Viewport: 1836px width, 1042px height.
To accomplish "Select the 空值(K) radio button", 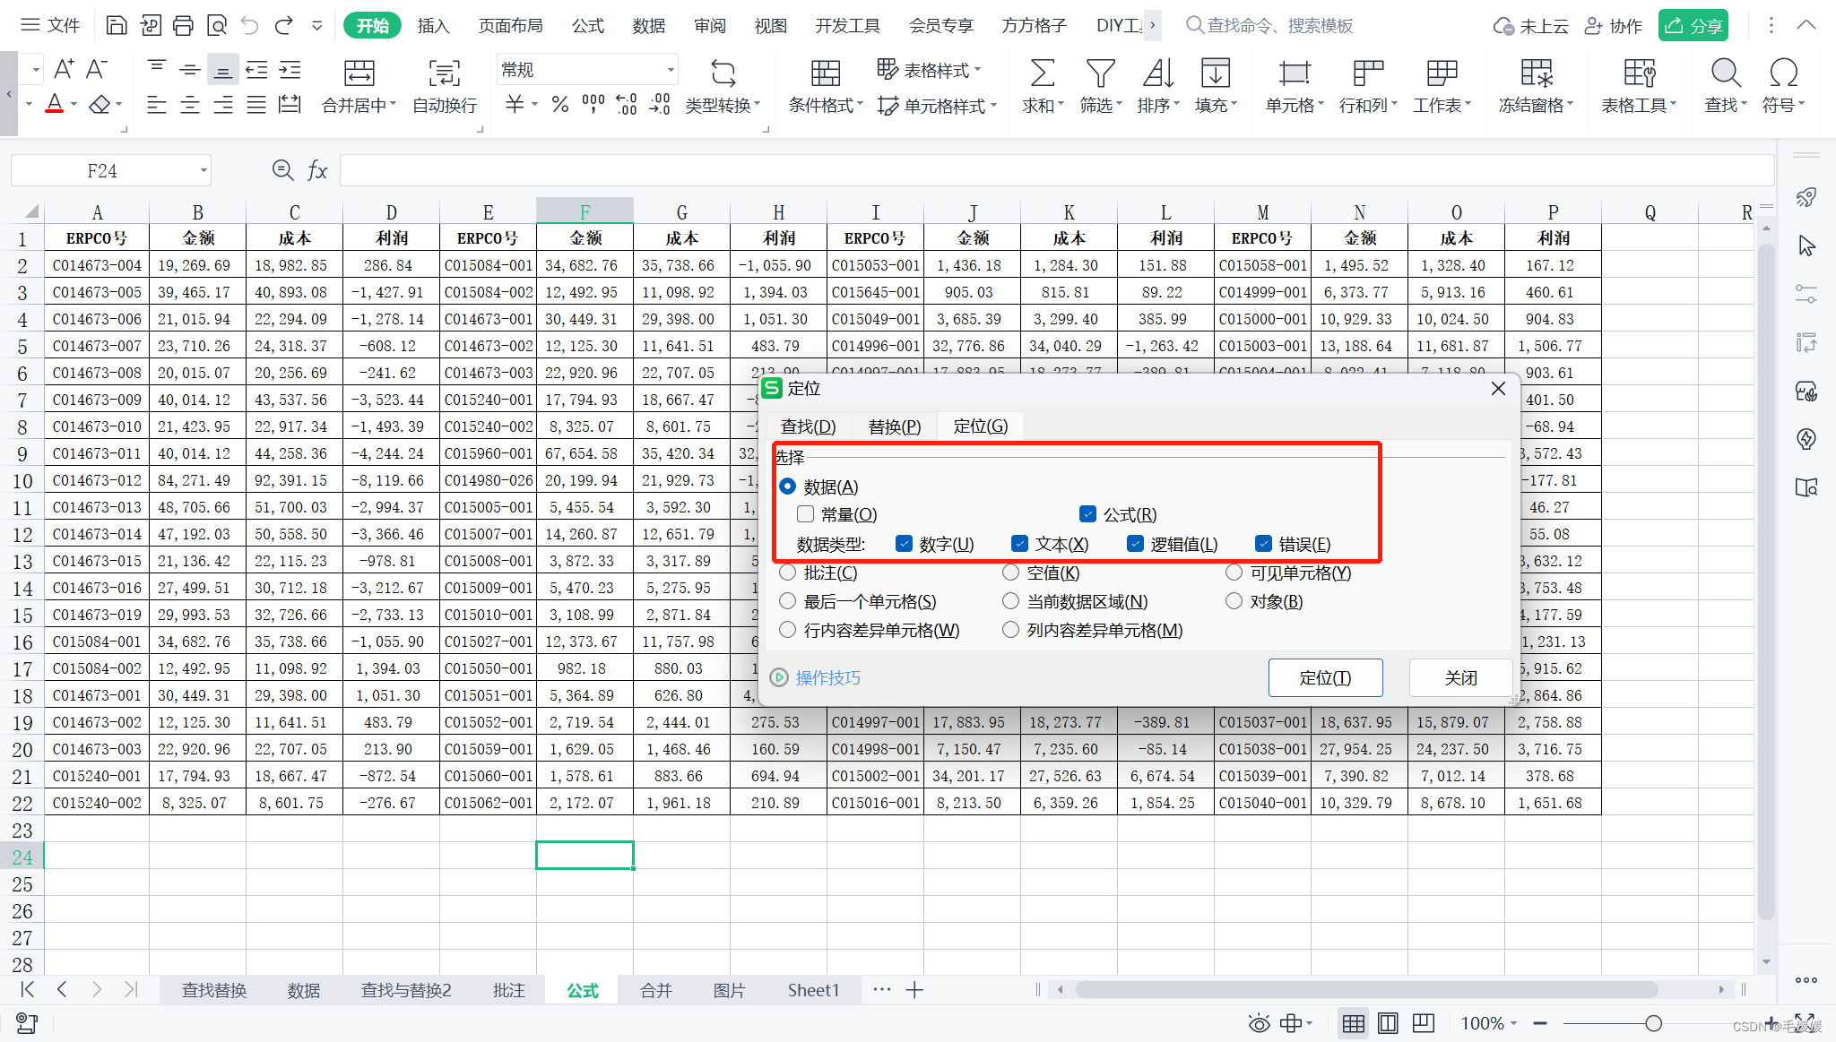I will 1011,573.
